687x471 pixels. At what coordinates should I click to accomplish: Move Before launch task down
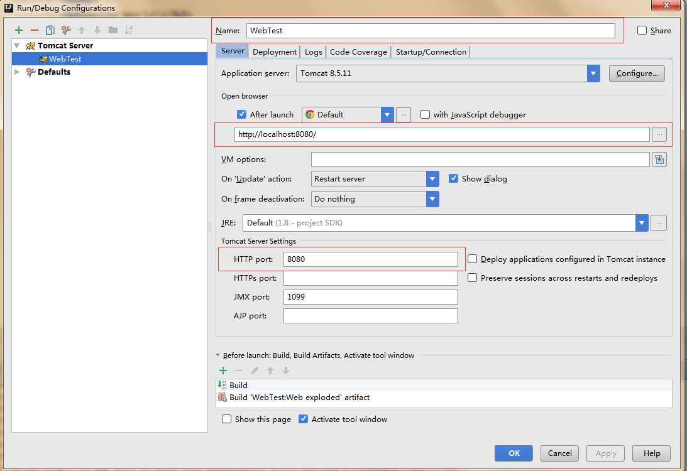[285, 371]
